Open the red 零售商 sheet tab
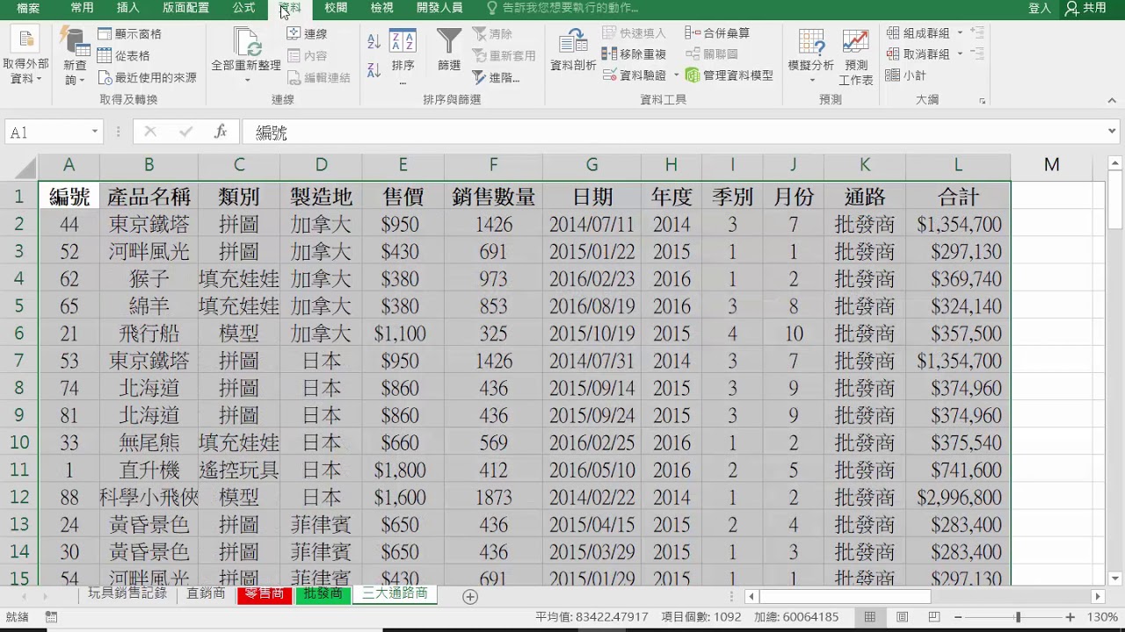1125x632 pixels. click(265, 594)
